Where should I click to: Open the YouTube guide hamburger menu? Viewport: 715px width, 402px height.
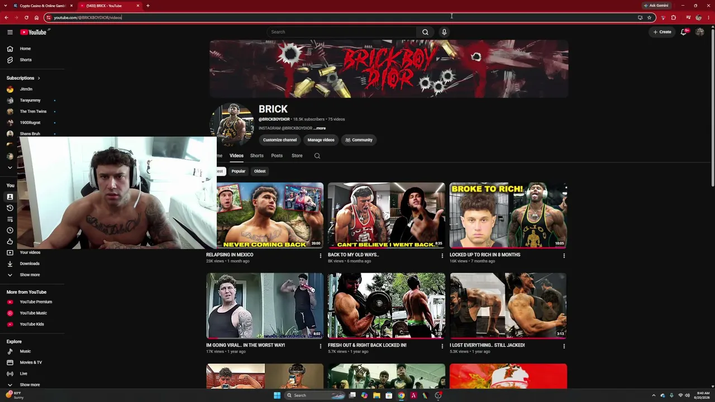click(10, 32)
